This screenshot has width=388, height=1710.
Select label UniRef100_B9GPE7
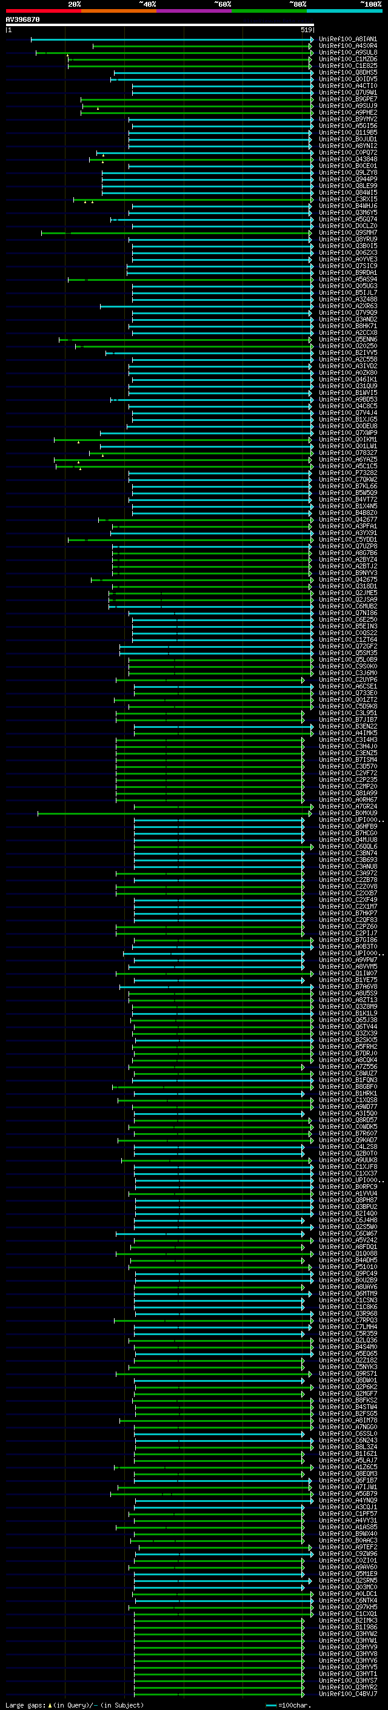point(348,99)
